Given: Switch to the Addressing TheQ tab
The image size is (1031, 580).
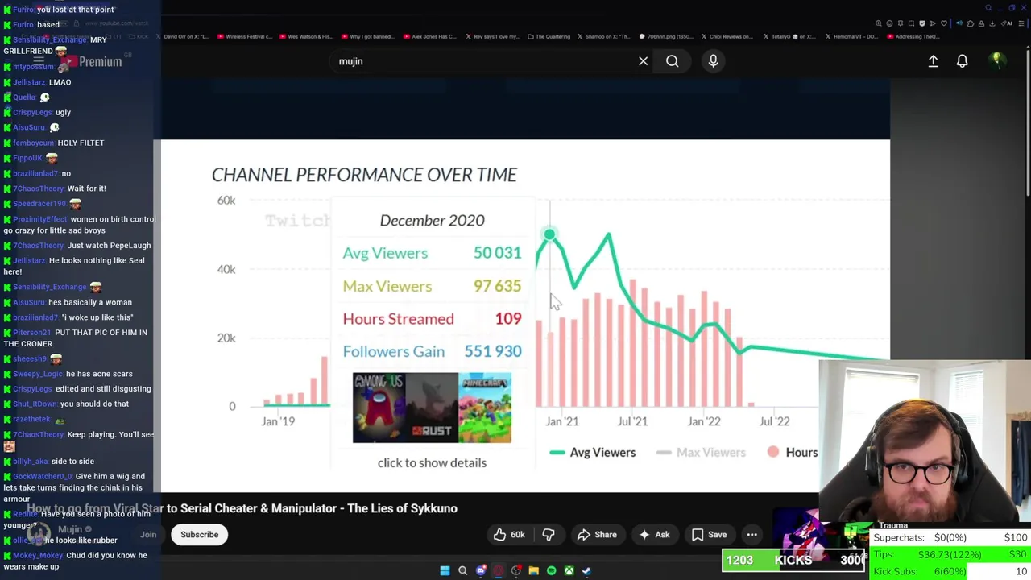Looking at the screenshot, I should click(x=915, y=37).
